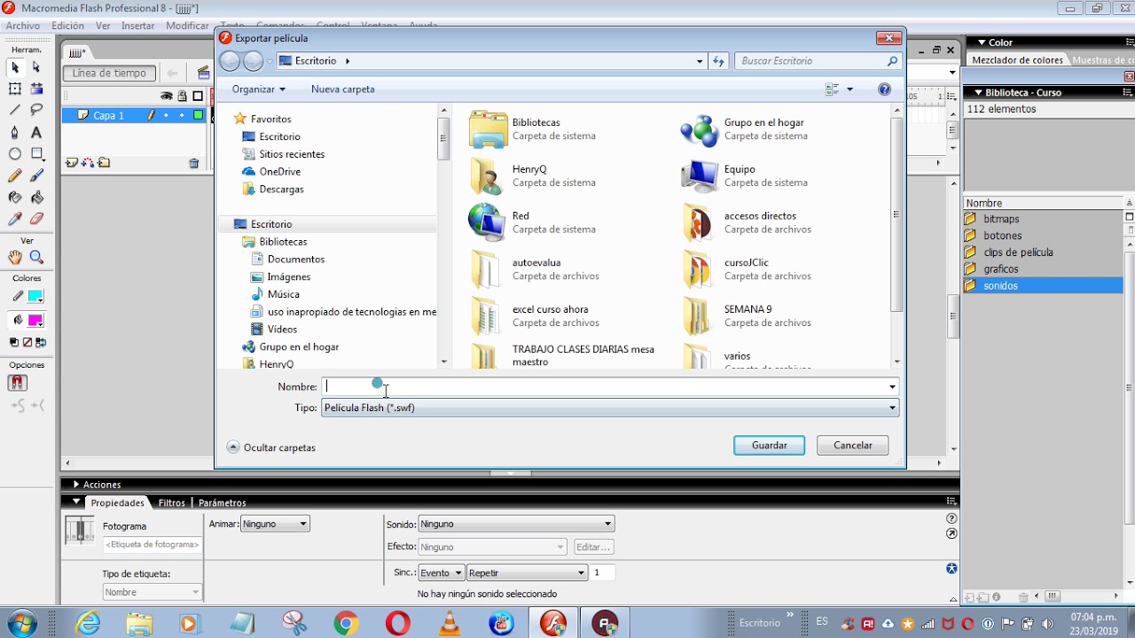Select the Free Transform tool
The width and height of the screenshot is (1135, 638).
point(15,89)
